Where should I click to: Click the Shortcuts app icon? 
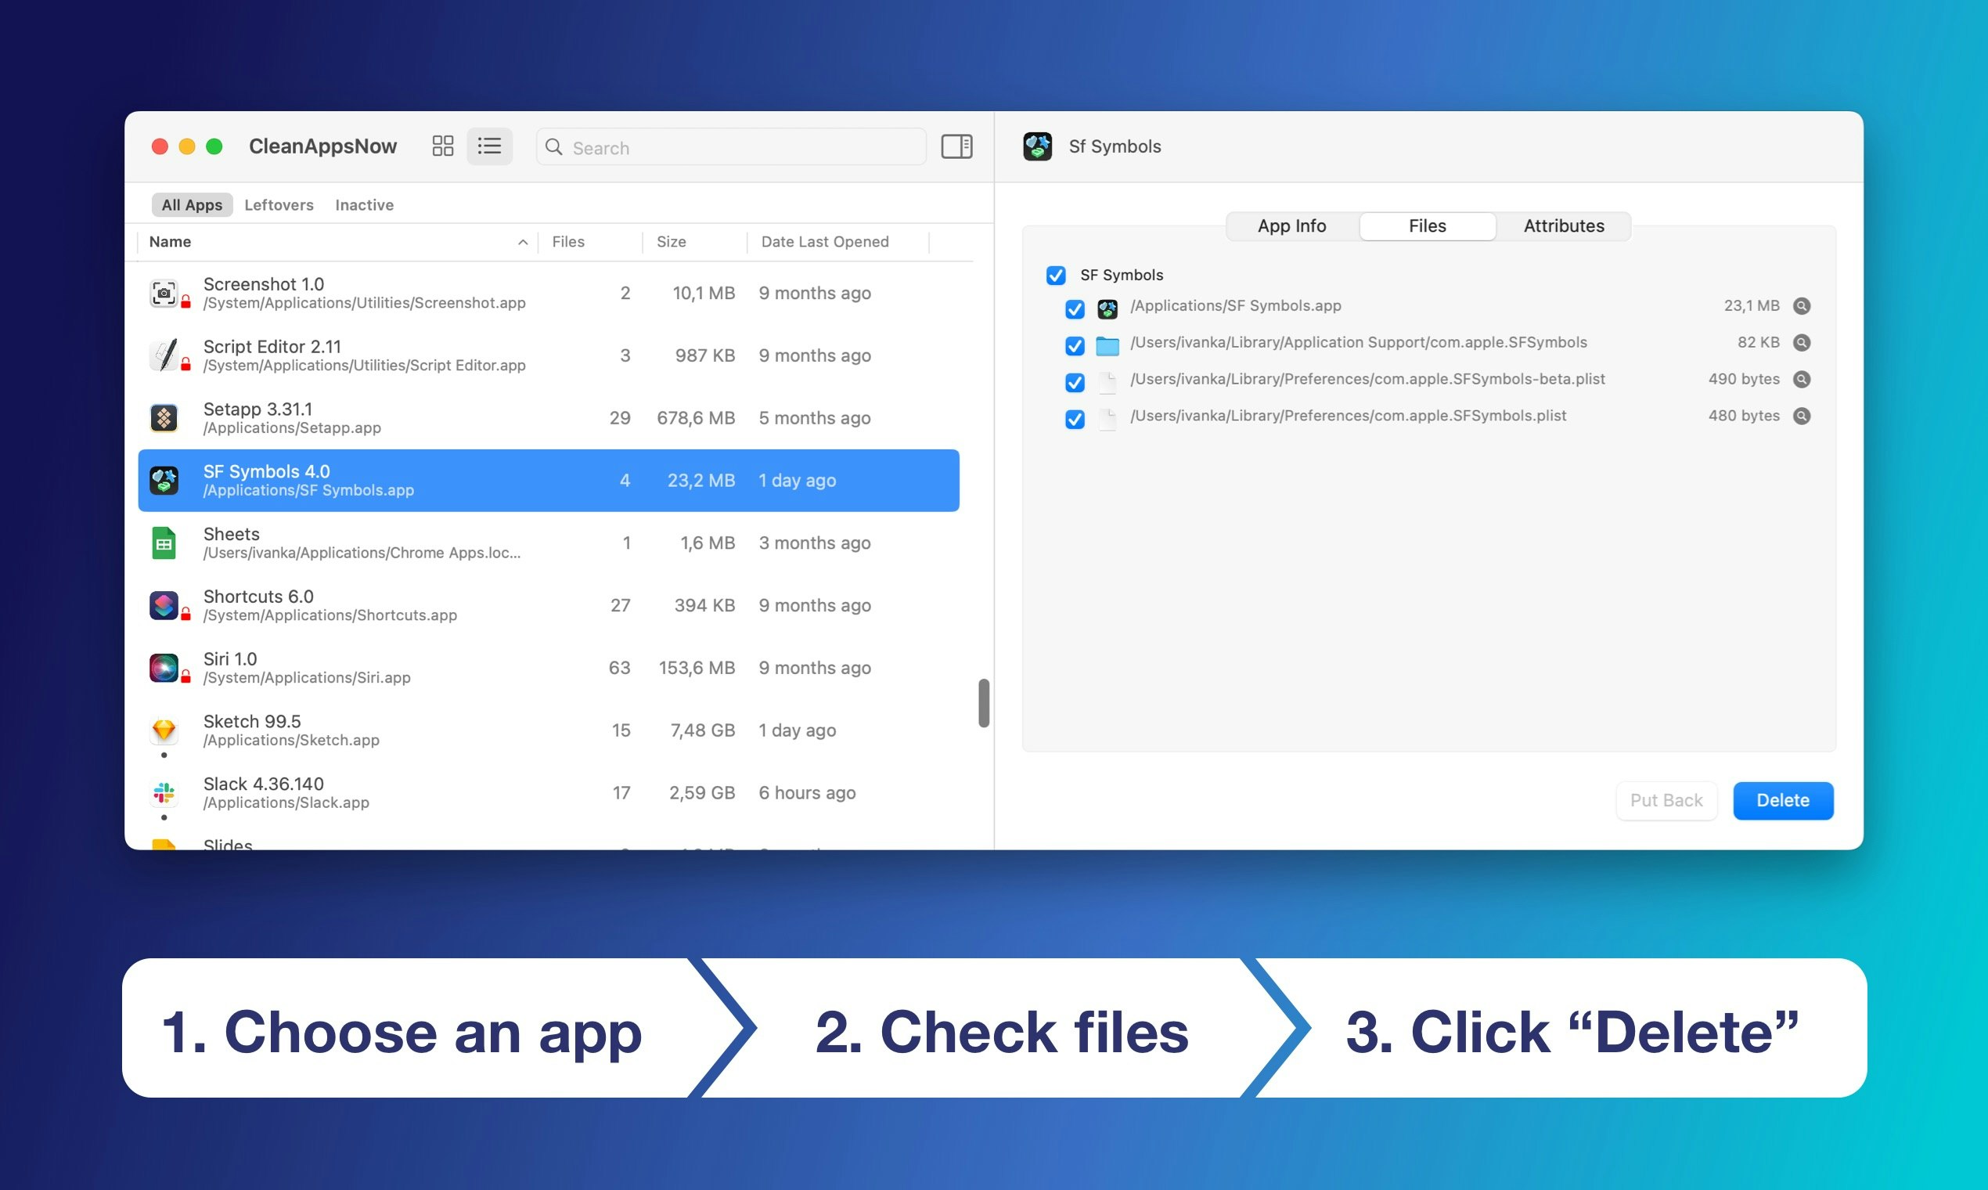[x=164, y=605]
